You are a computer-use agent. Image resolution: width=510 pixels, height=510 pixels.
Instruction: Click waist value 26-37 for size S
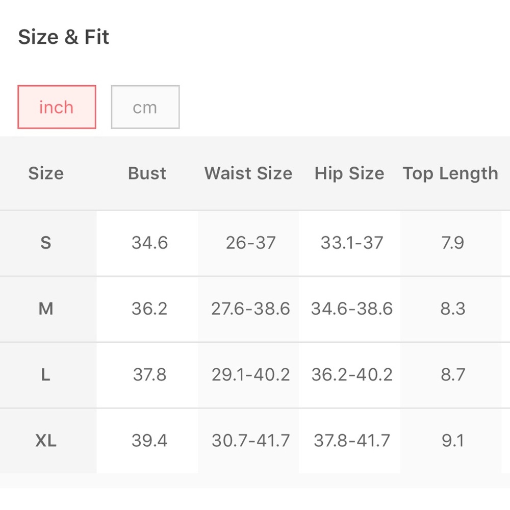point(251,243)
